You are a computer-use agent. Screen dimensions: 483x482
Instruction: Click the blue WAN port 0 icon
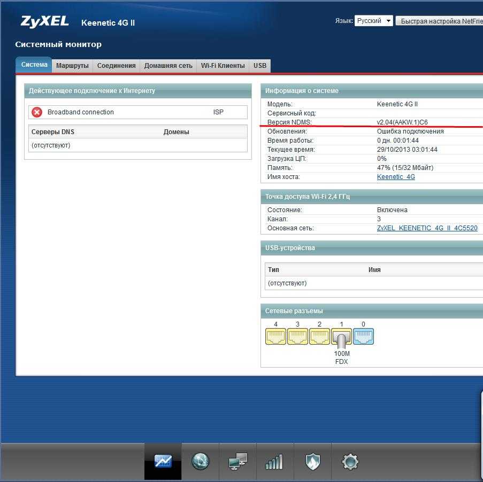coord(363,337)
